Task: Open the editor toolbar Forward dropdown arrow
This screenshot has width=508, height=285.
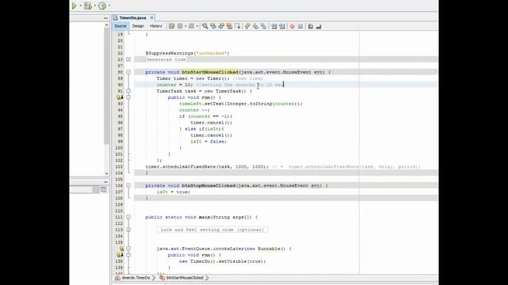Action: click(198, 26)
